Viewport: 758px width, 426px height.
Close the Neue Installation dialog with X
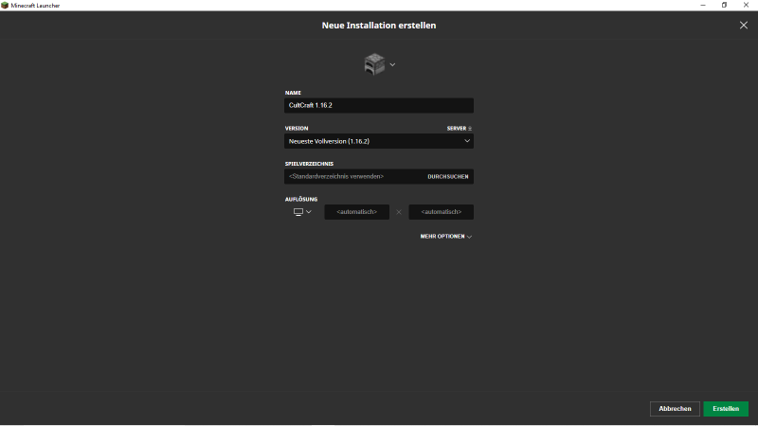coord(743,26)
